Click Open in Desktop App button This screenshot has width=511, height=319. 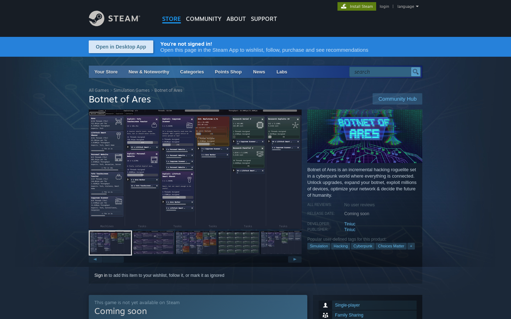tap(121, 47)
